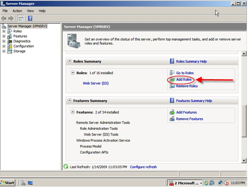Open the Help menu
This screenshot has height=187, width=248.
42,11
